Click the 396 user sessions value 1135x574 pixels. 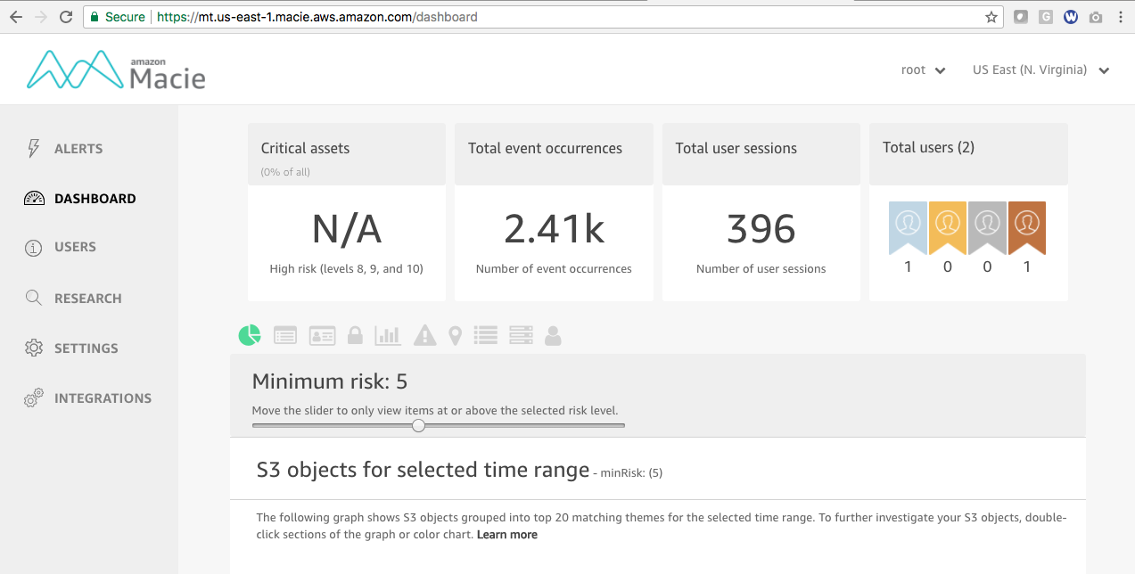pyautogui.click(x=761, y=230)
